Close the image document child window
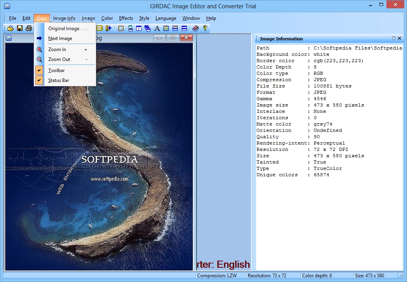 click(186, 38)
